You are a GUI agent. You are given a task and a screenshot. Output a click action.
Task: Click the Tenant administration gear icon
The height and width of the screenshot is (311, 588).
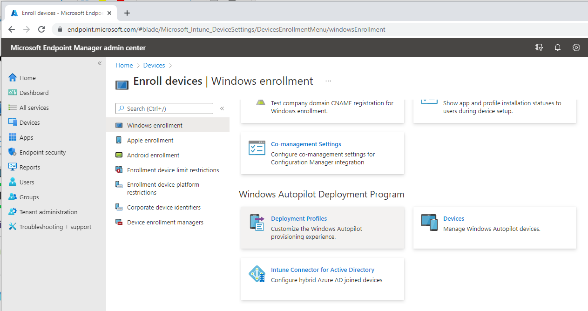coord(13,212)
